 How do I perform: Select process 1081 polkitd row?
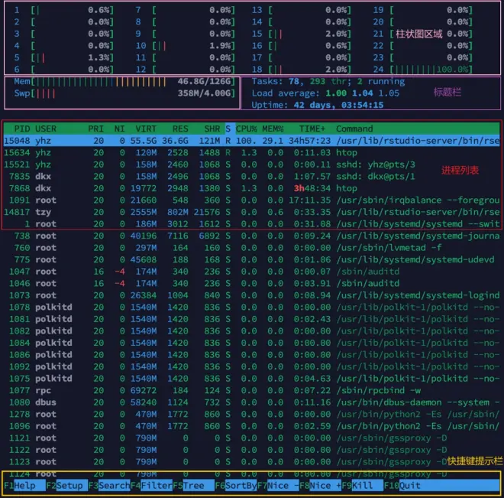pyautogui.click(x=252, y=319)
